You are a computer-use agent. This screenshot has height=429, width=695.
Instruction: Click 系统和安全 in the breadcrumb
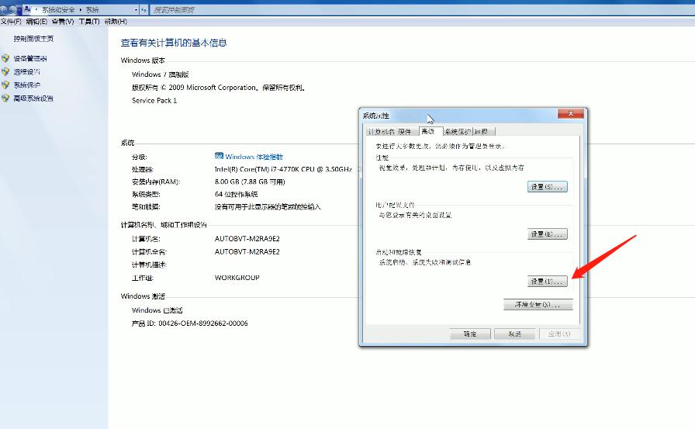58,10
